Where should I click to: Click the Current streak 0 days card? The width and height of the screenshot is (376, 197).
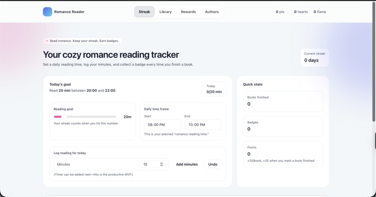tap(314, 58)
